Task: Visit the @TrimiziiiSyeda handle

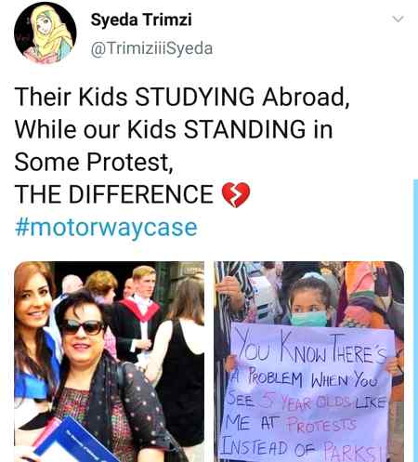Action: (151, 48)
